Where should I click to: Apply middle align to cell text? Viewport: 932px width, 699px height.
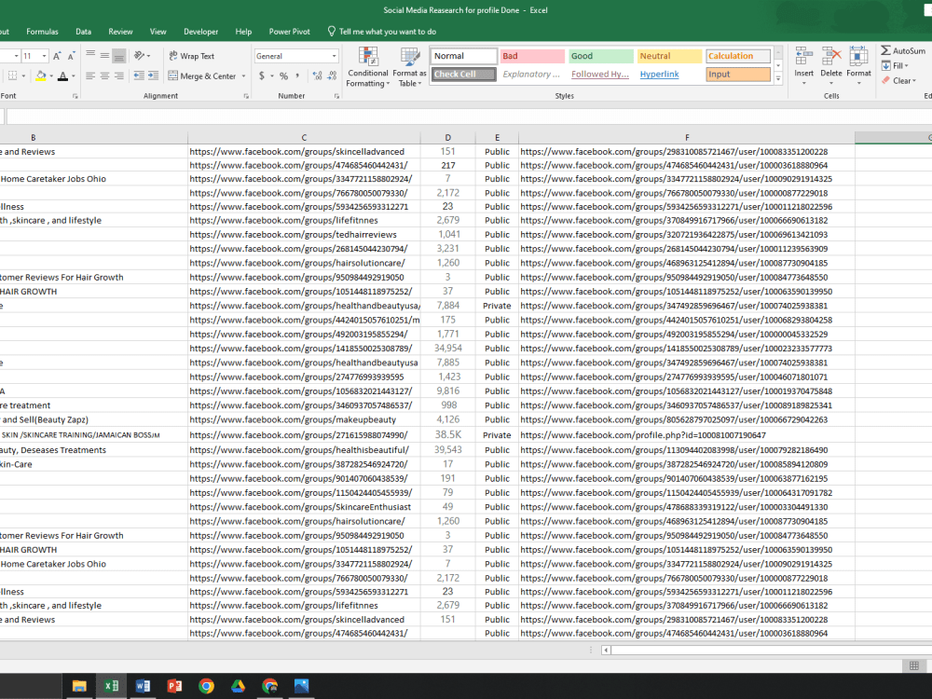(104, 55)
